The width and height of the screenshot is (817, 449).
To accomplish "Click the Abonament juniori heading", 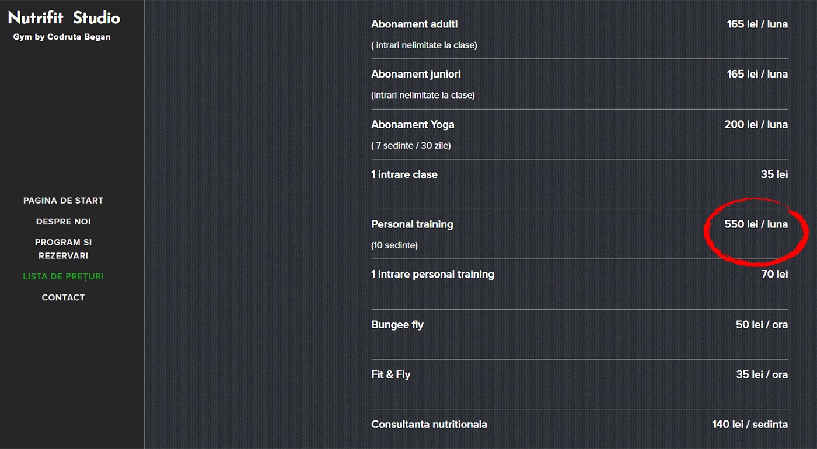I will 416,74.
